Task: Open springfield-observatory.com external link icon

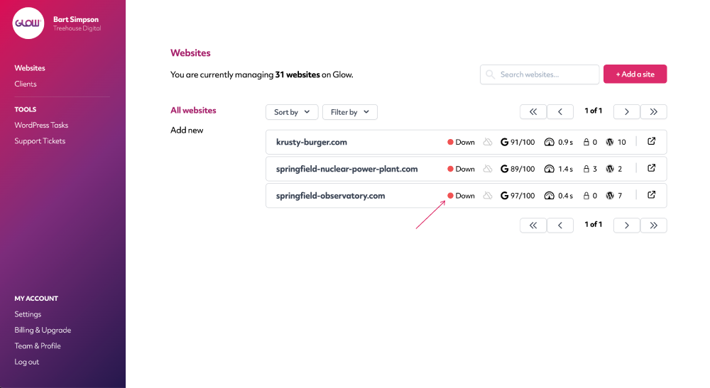Action: click(x=651, y=195)
